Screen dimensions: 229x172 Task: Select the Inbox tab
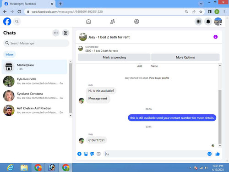(10, 55)
